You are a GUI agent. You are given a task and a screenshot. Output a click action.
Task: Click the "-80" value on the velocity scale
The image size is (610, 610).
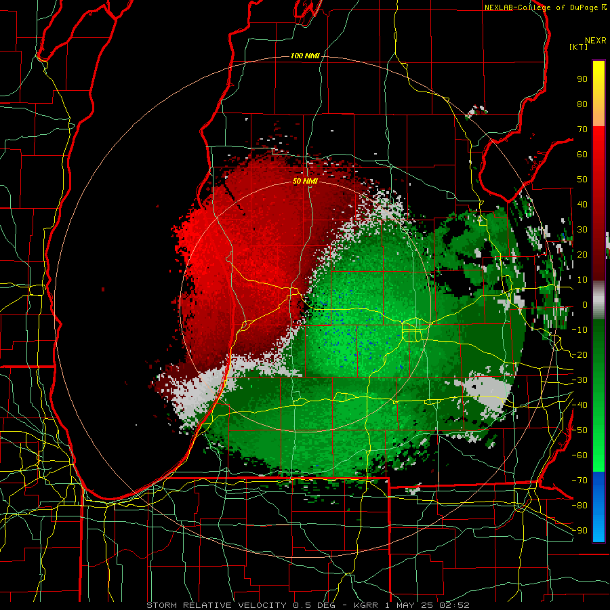(x=579, y=506)
